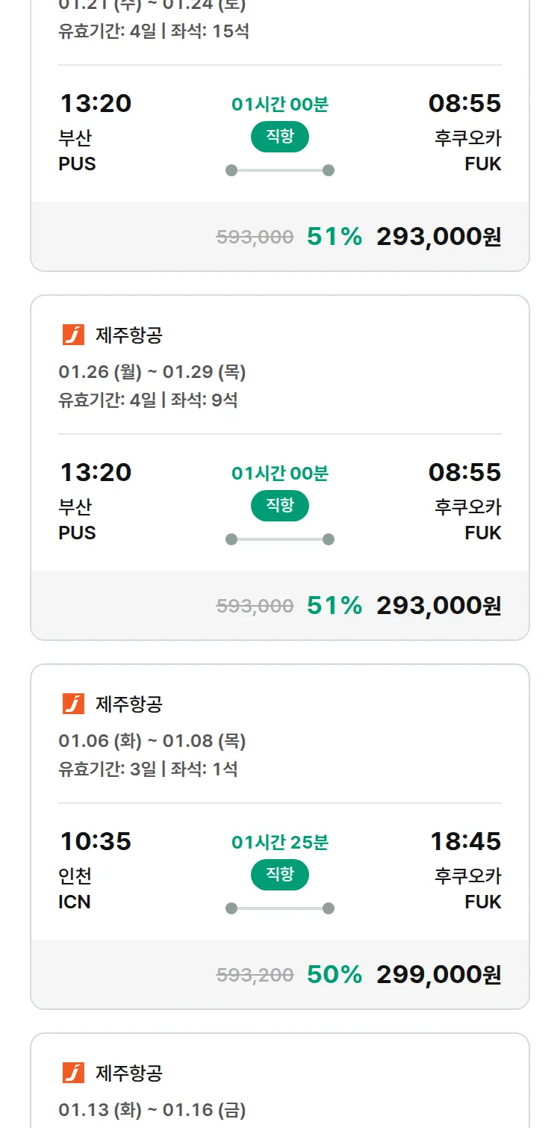Click the 유효기간: 3일 | 좌석: 1석 info
560x1128 pixels.
pyautogui.click(x=148, y=769)
